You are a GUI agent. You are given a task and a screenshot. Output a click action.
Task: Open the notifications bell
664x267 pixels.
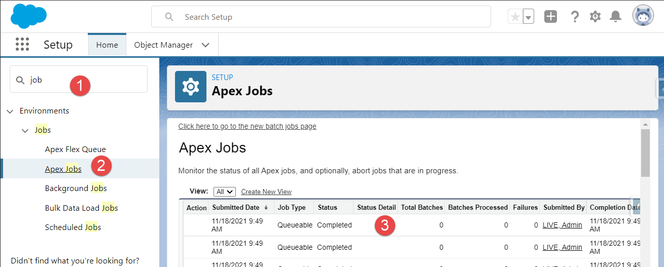(x=615, y=17)
